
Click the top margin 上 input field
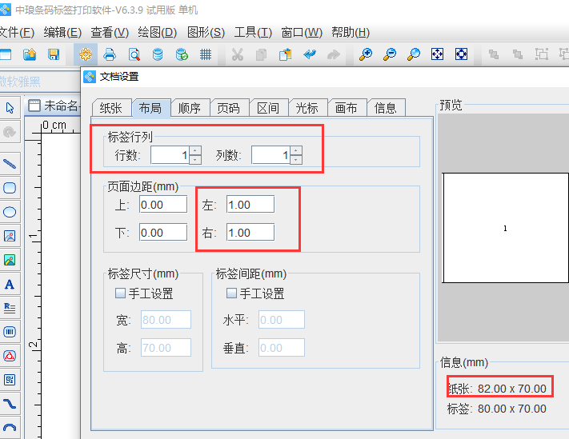(163, 205)
